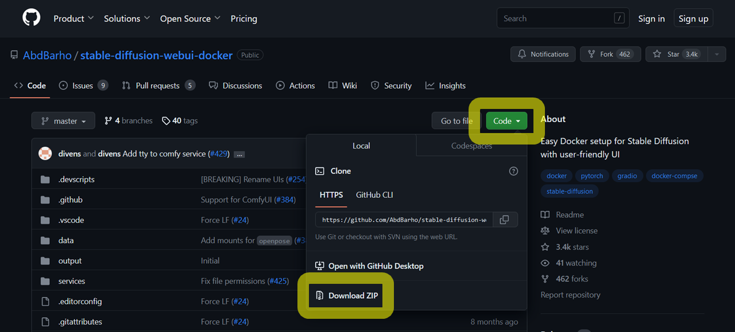Click the GitHub octocat logo

(x=31, y=17)
